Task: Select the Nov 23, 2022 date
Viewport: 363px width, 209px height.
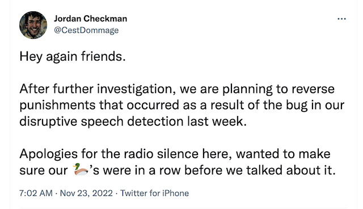Action: click(86, 193)
